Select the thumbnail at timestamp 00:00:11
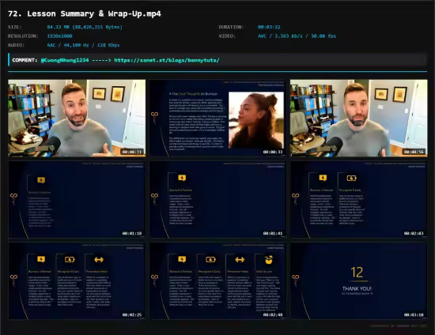 pyautogui.click(x=77, y=119)
